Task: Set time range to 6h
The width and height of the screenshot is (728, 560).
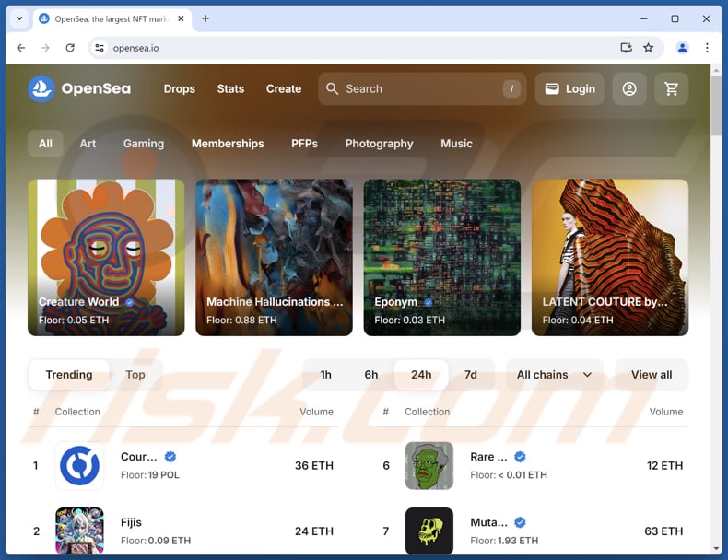Action: pos(371,375)
